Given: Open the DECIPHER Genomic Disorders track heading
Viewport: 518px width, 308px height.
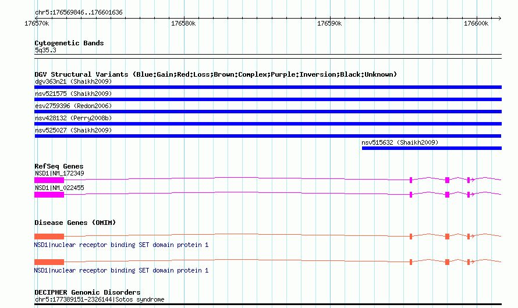Looking at the screenshot, I should tap(87, 292).
